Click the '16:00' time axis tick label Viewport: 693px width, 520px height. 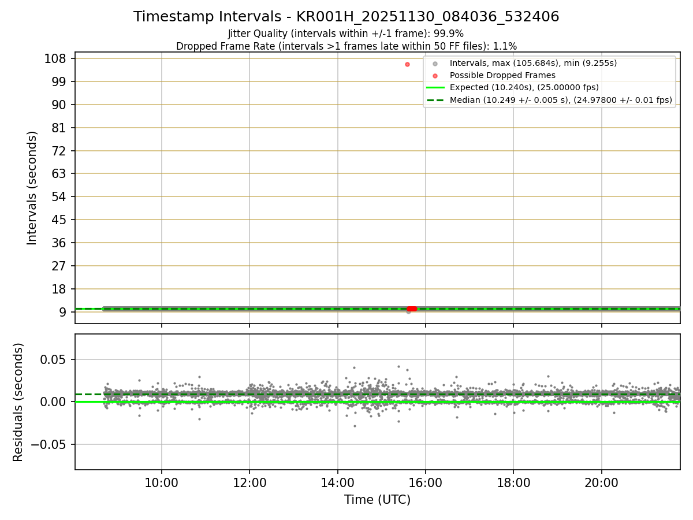(x=426, y=482)
